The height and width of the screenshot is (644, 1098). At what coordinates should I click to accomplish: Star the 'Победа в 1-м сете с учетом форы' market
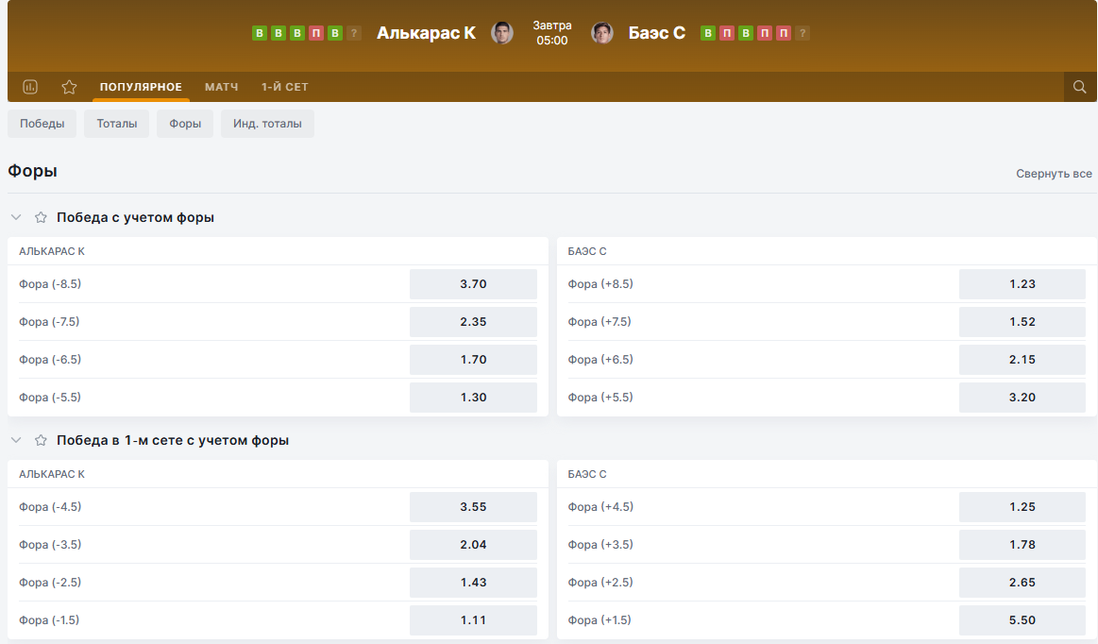(41, 440)
